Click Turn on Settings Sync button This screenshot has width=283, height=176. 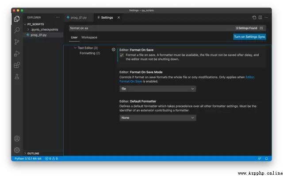tap(249, 37)
